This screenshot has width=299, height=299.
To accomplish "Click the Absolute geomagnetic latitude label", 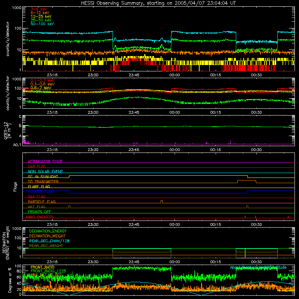I will point(258,268).
